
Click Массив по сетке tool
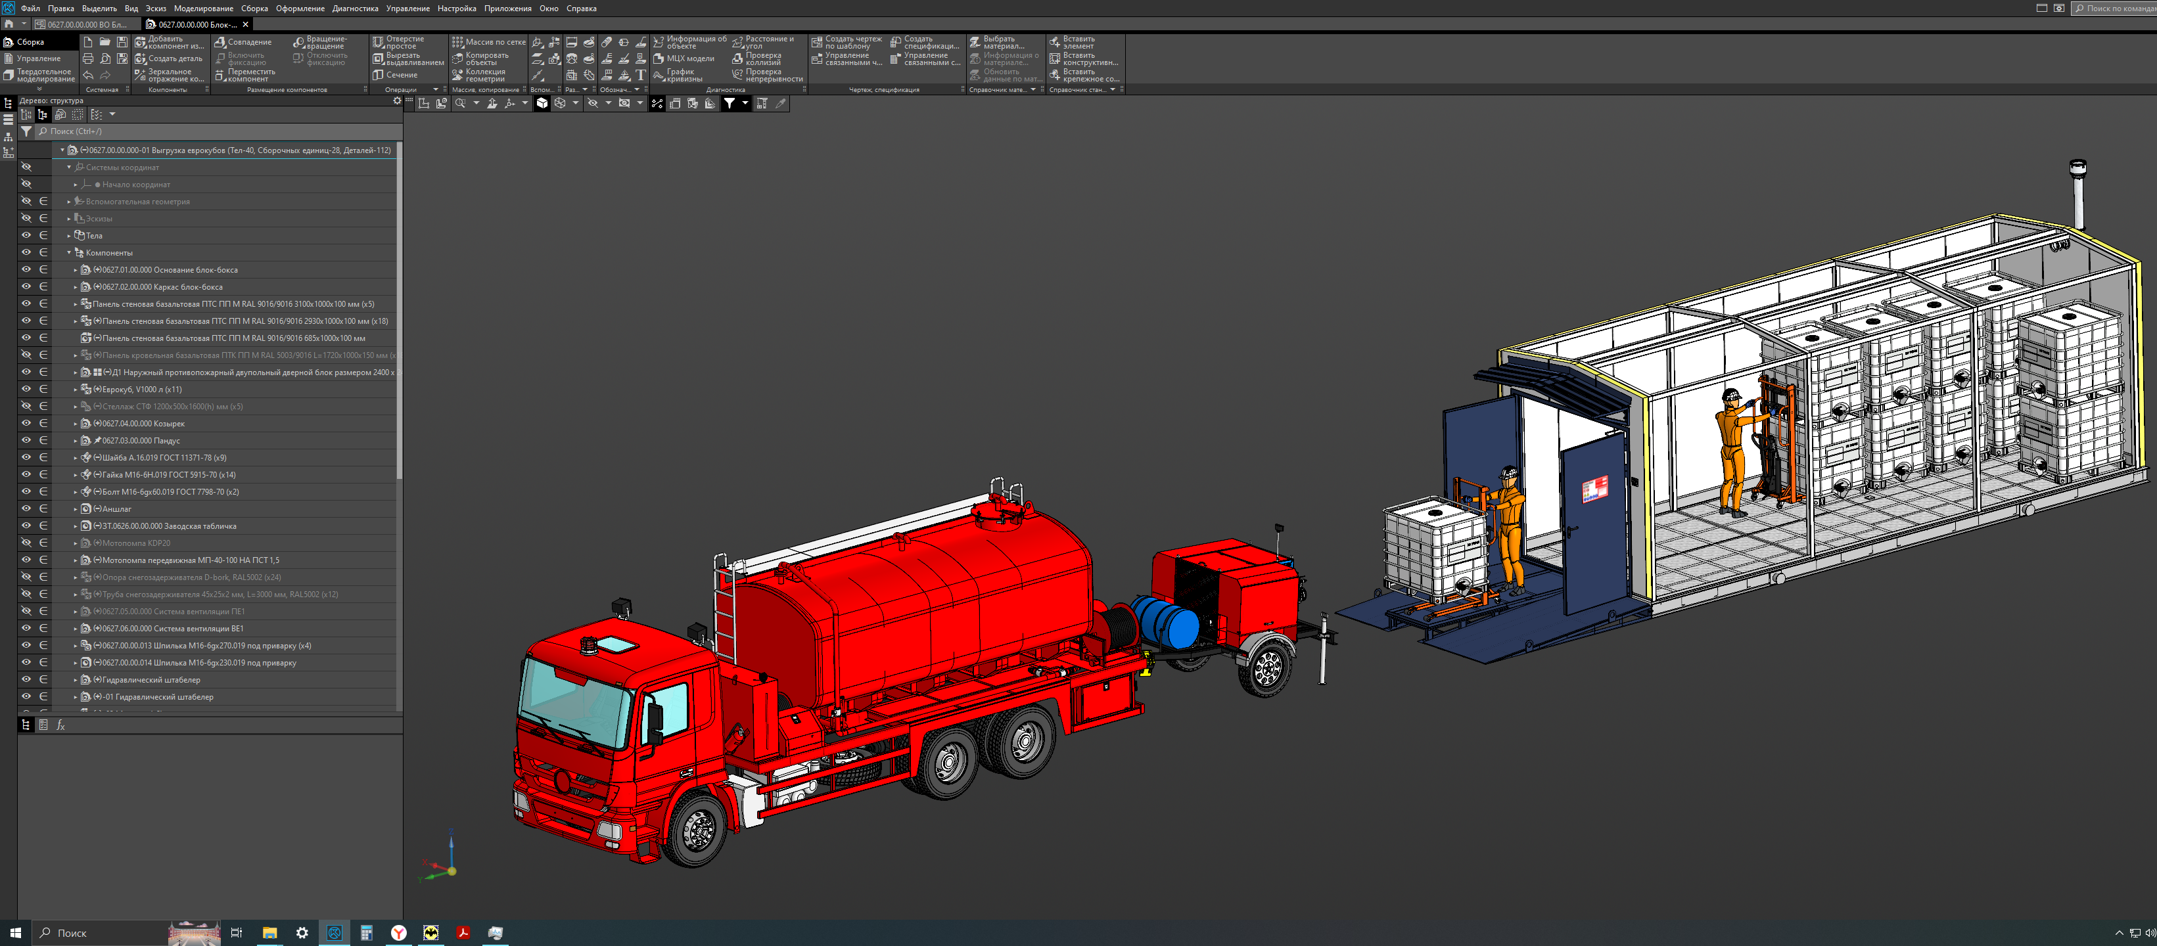coord(457,42)
